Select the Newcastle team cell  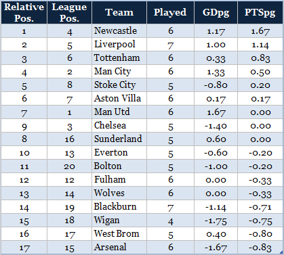pos(119,30)
